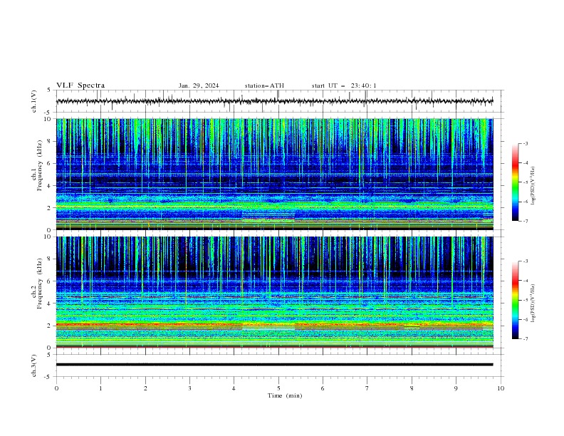Click the "2" kHz tick of ch.1 spectrogram
This screenshot has width=564, height=436.
point(49,207)
